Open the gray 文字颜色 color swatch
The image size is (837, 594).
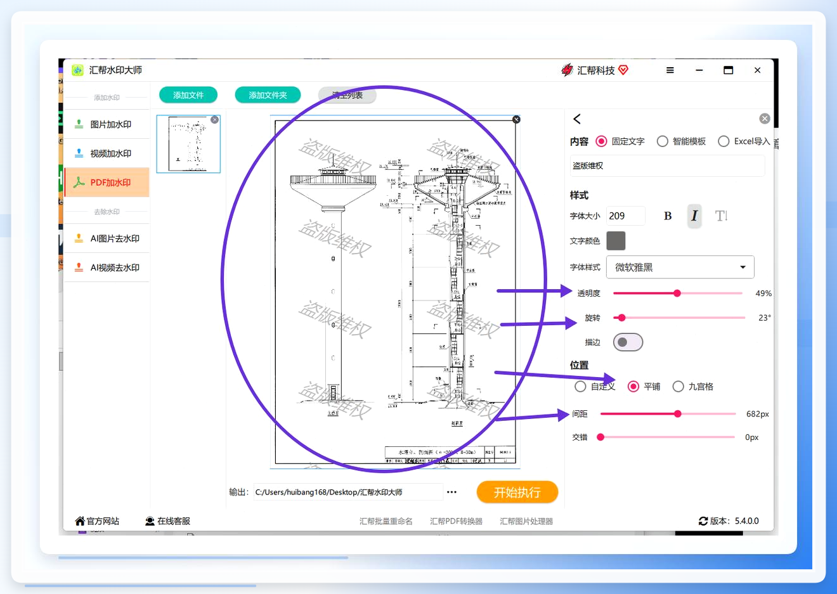click(x=616, y=241)
